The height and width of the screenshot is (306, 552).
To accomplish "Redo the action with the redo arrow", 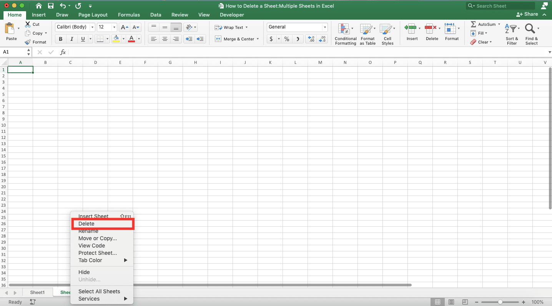I will (x=78, y=6).
